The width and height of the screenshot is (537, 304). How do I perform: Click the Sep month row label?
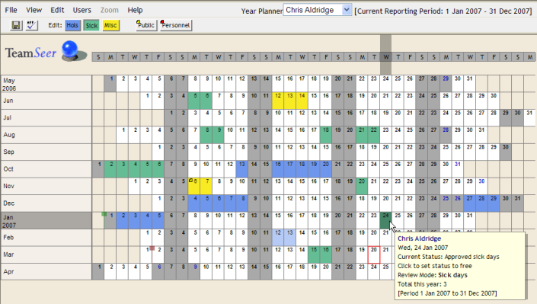point(46,152)
